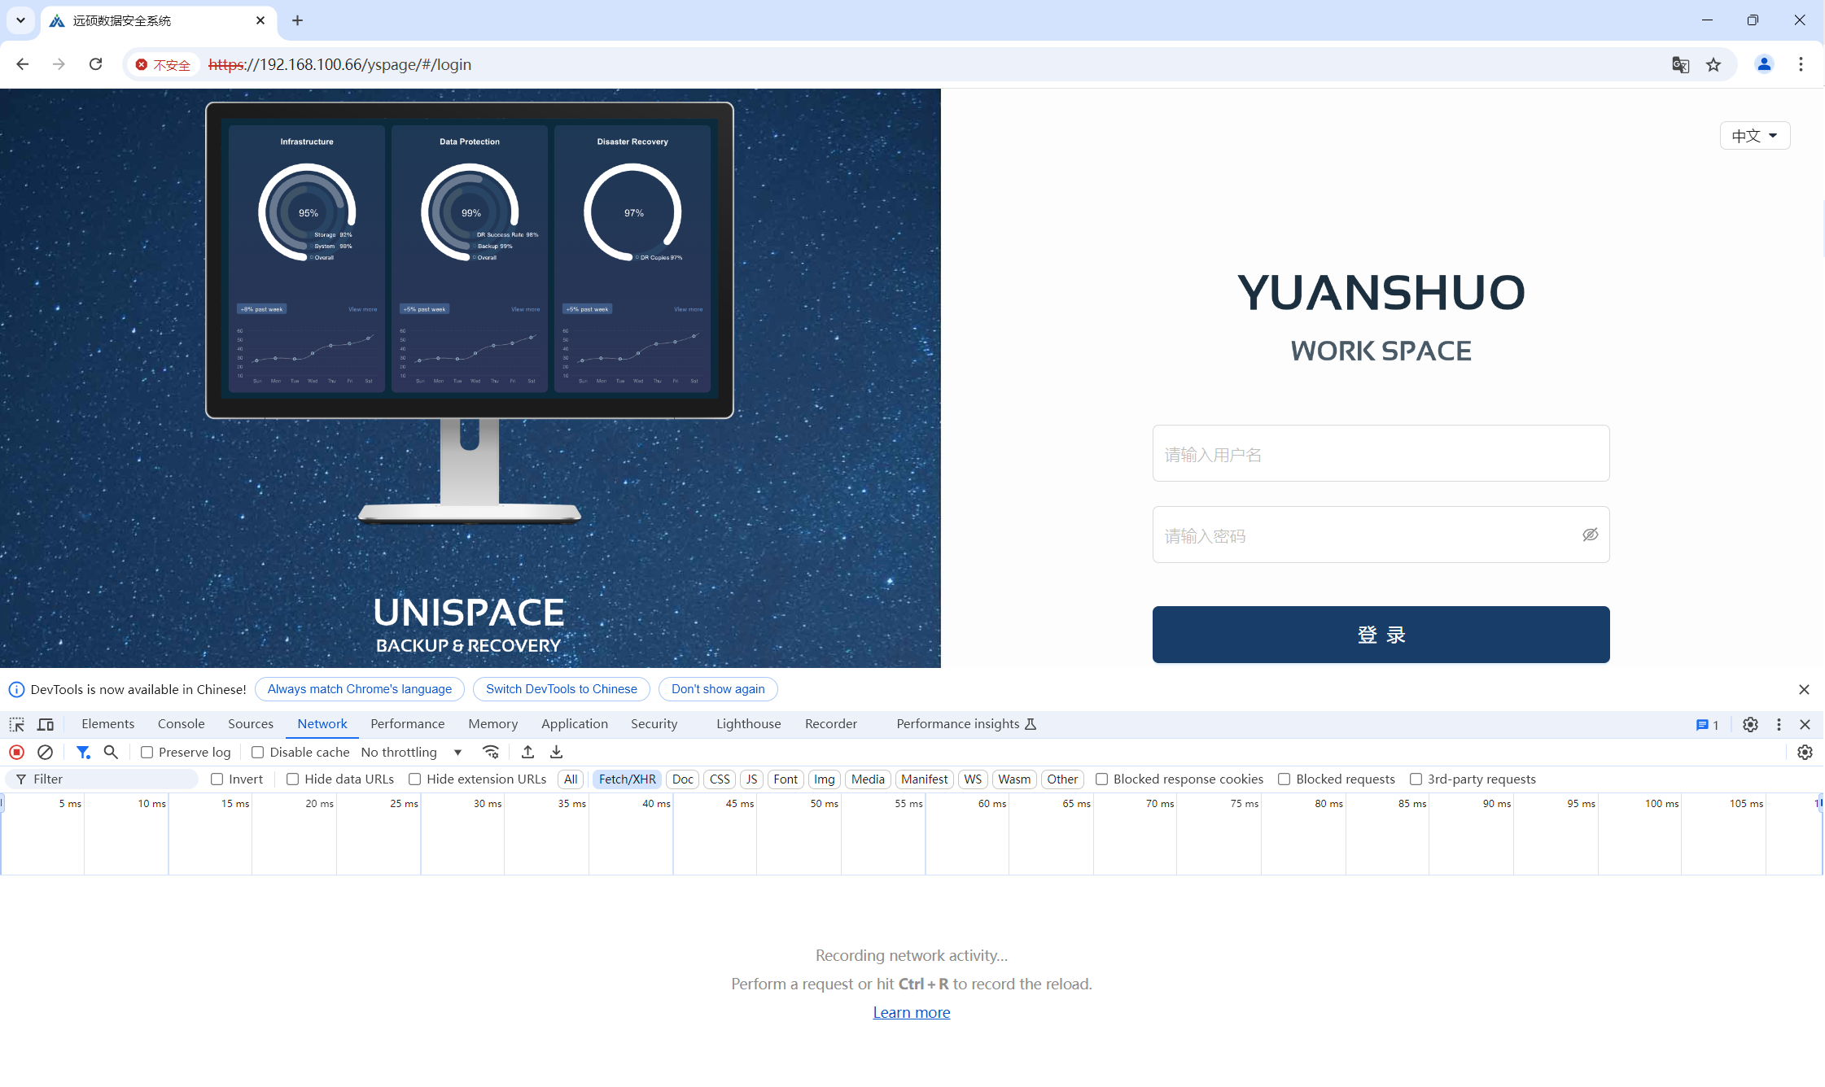
Task: Open the Google Translate icon in address bar
Action: point(1680,64)
